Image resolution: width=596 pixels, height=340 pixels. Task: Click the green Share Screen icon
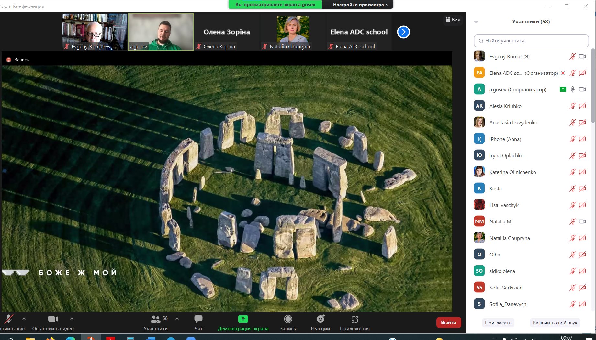243,319
